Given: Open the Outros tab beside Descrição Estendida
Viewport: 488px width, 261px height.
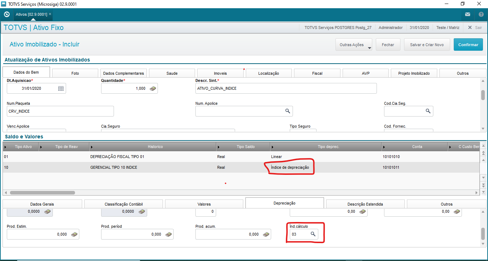Looking at the screenshot, I should tap(447, 204).
